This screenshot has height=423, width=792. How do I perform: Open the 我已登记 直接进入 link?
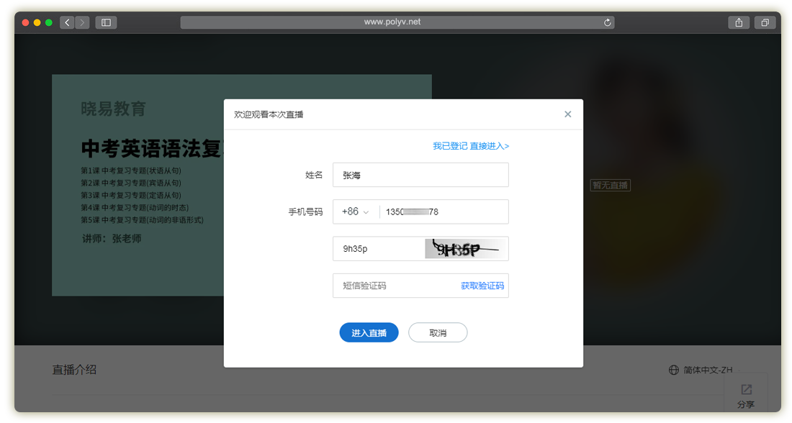(470, 146)
